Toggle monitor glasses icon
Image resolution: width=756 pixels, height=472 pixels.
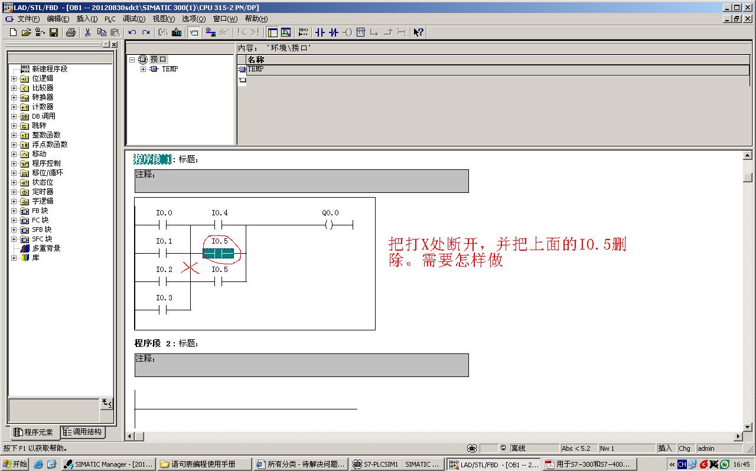click(x=224, y=32)
